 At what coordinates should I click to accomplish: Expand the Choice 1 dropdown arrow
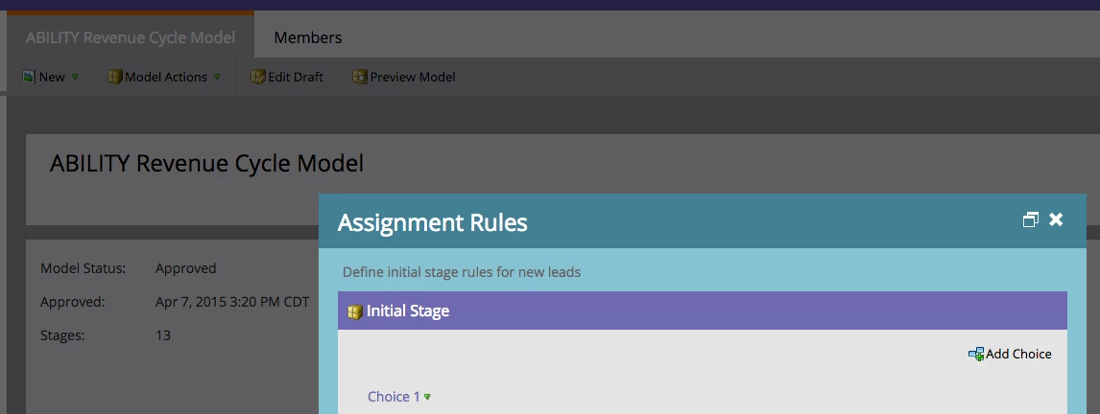click(x=427, y=397)
